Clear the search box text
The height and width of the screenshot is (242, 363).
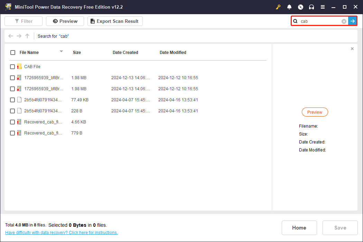click(x=344, y=21)
